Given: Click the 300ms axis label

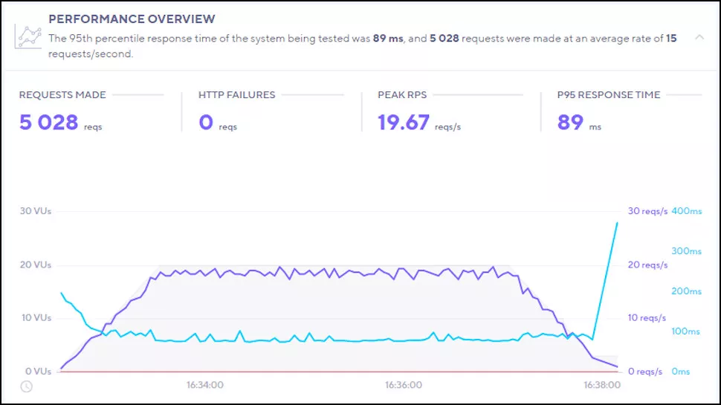Looking at the screenshot, I should pyautogui.click(x=687, y=251).
